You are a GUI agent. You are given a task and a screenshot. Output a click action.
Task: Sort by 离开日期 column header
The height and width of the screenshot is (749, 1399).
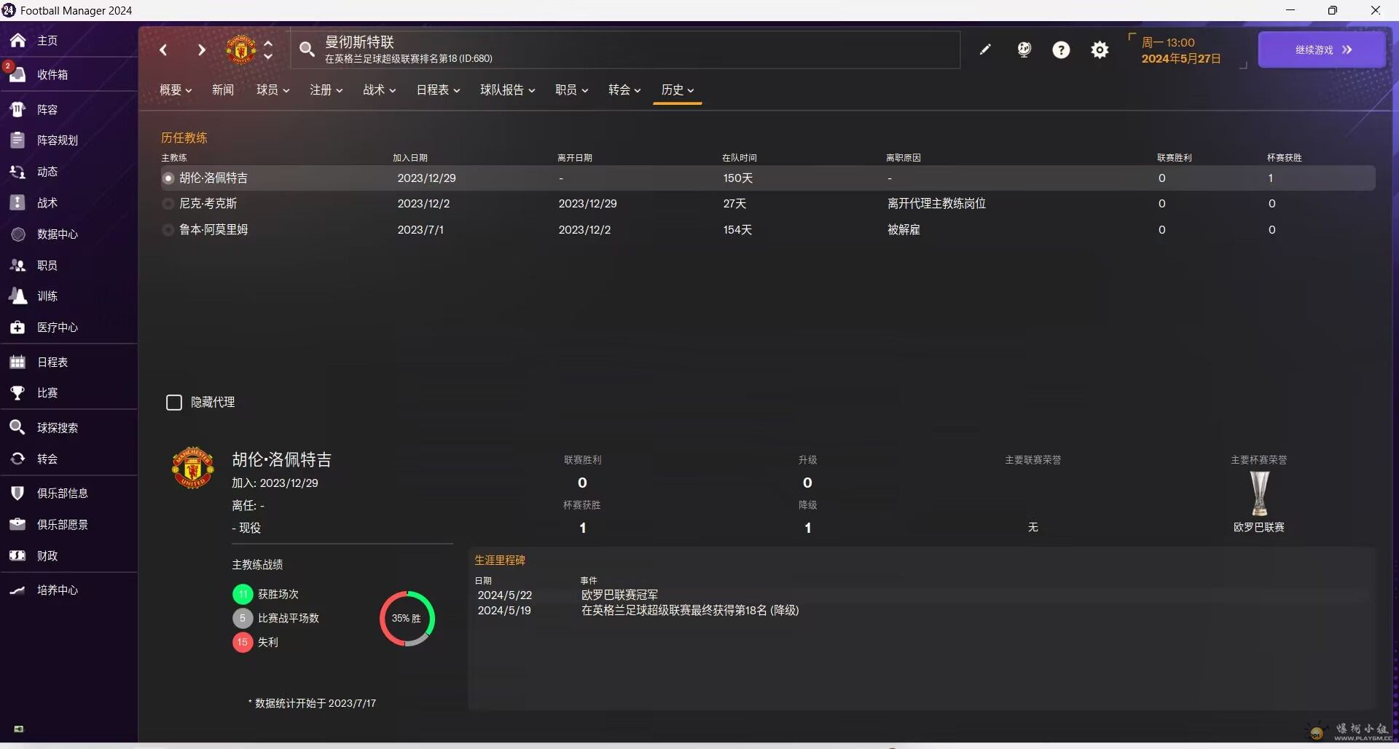coord(575,158)
